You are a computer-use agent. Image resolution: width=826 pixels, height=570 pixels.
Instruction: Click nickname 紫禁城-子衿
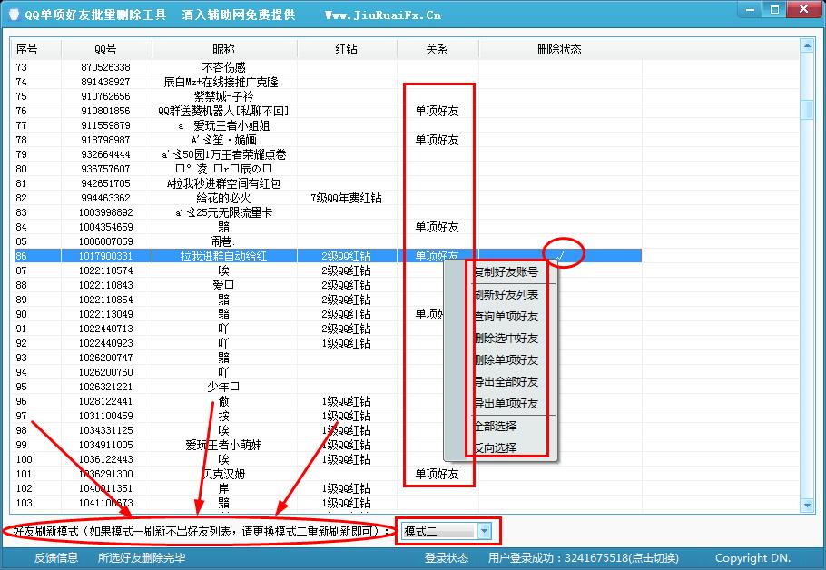[x=224, y=96]
